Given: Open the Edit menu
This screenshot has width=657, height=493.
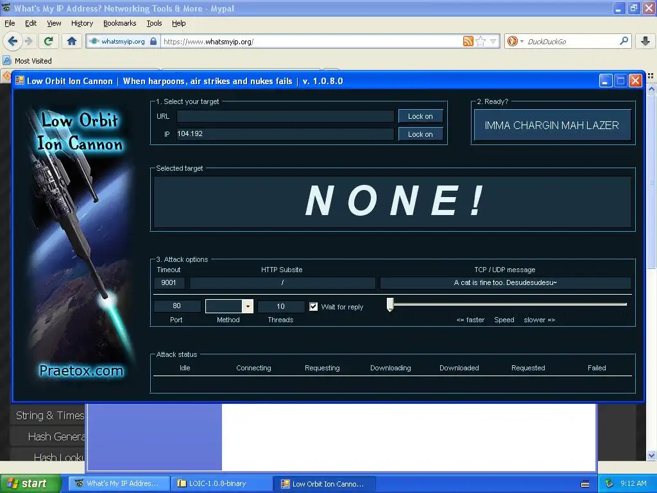Looking at the screenshot, I should tap(31, 23).
